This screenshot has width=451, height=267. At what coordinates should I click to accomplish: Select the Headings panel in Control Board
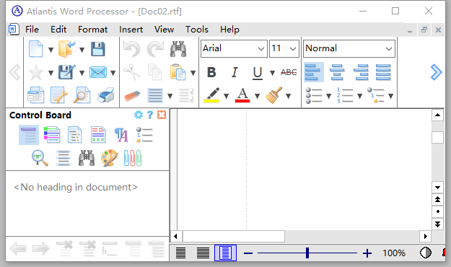[29, 135]
